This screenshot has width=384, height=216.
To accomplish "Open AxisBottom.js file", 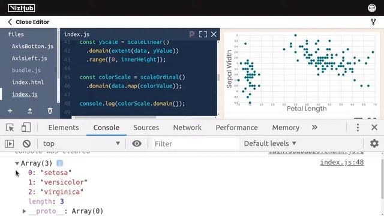I will pyautogui.click(x=32, y=46).
